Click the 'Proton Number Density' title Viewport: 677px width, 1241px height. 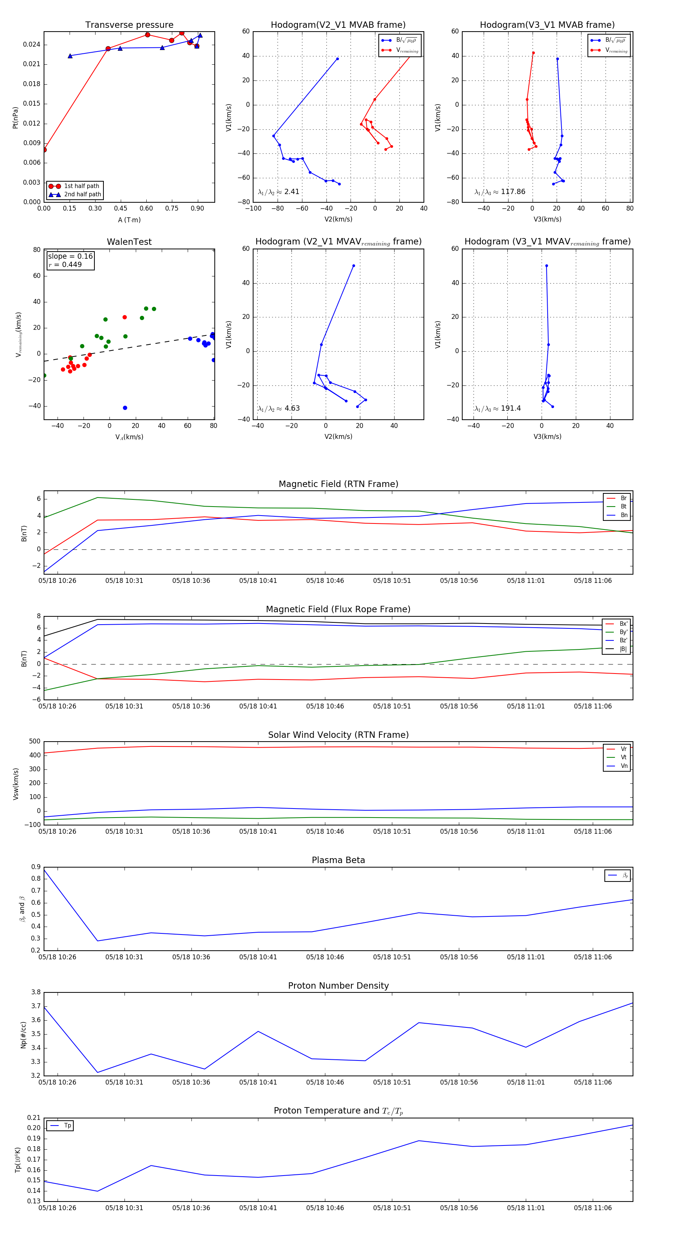pyautogui.click(x=338, y=986)
